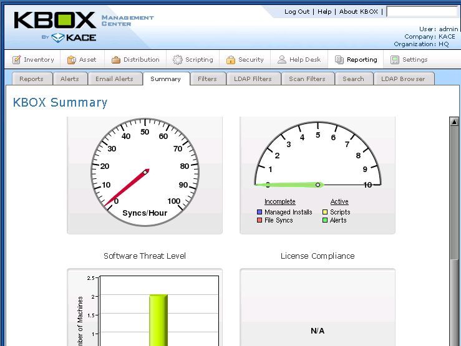Click the Distribution briefcase icon
461x346 pixels.
(x=116, y=60)
